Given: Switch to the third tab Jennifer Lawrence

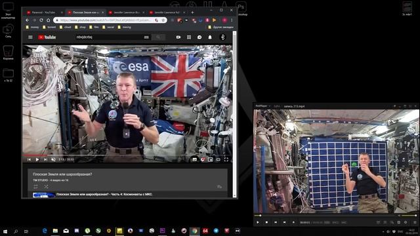Looking at the screenshot, I should point(127,12).
